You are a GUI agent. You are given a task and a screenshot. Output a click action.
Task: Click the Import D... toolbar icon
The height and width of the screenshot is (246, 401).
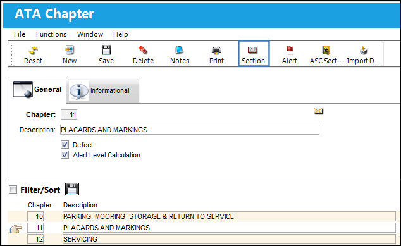tap(363, 51)
